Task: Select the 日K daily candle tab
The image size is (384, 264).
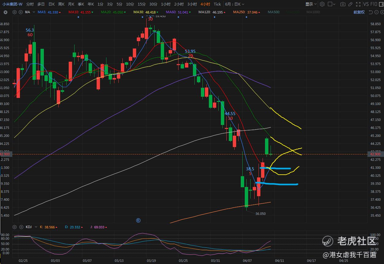Action: coord(52,4)
